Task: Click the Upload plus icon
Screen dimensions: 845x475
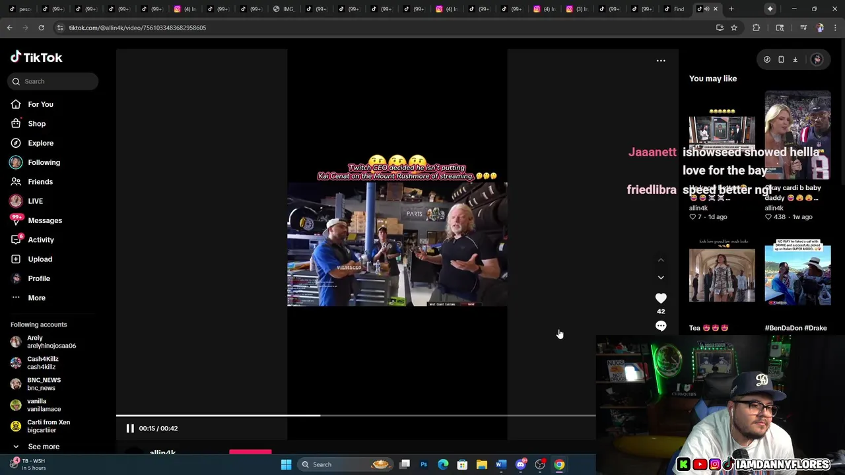Action: [16, 259]
